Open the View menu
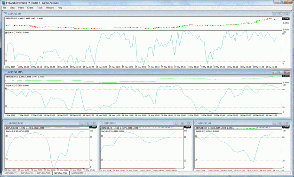 point(12,8)
